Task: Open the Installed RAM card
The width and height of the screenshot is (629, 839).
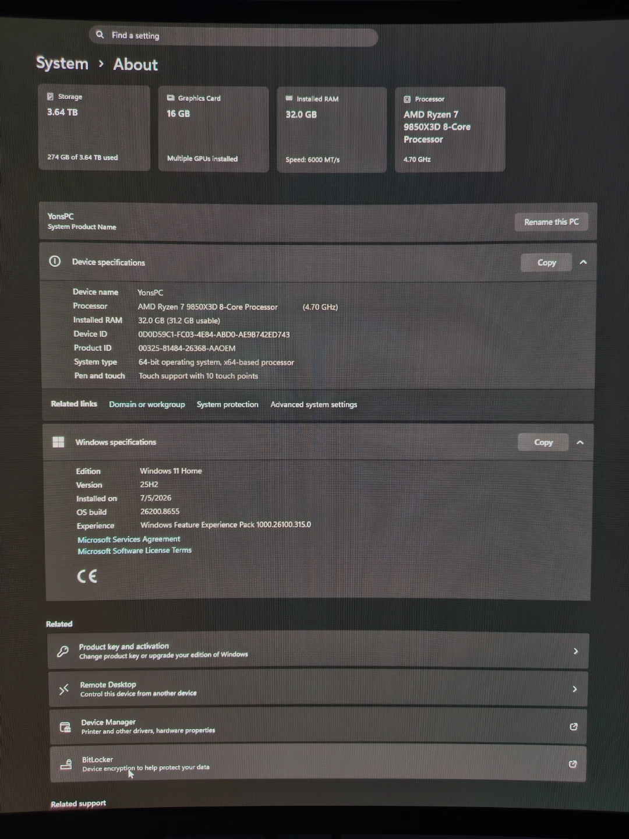Action: point(332,130)
